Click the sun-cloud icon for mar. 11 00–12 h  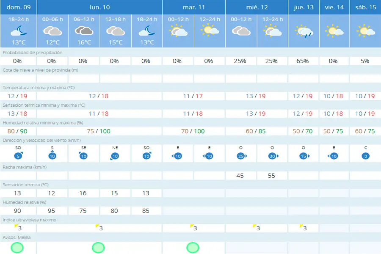(178, 31)
